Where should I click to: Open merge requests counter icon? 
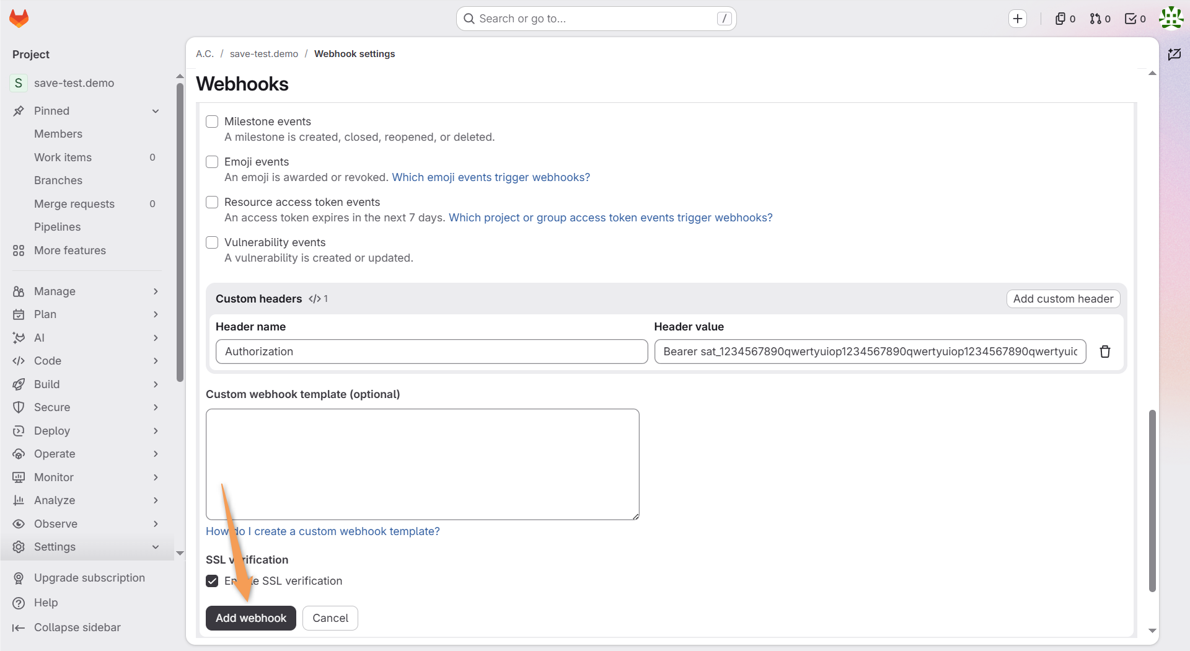click(x=1100, y=19)
